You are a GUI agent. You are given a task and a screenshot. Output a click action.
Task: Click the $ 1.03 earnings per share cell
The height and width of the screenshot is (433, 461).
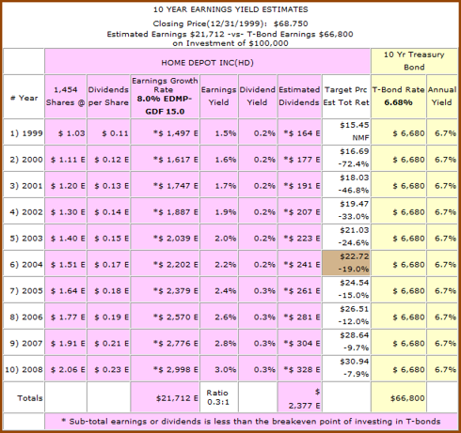66,131
